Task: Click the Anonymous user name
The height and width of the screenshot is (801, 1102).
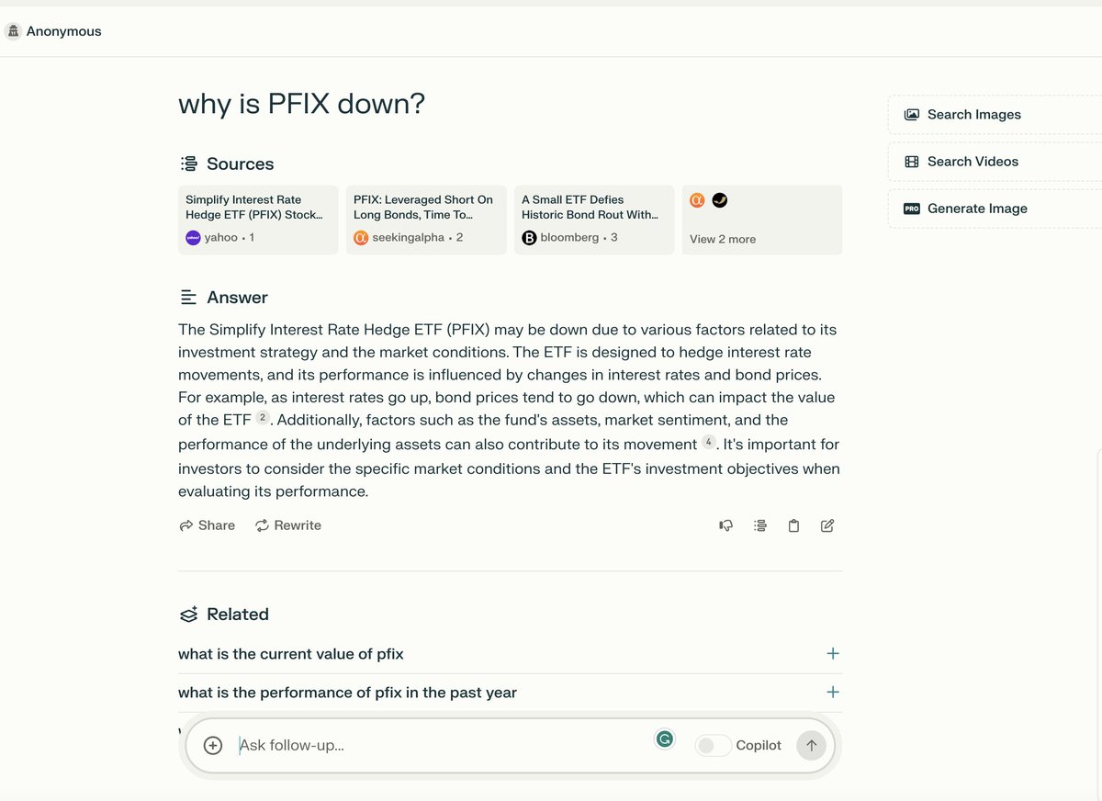Action: pos(64,31)
